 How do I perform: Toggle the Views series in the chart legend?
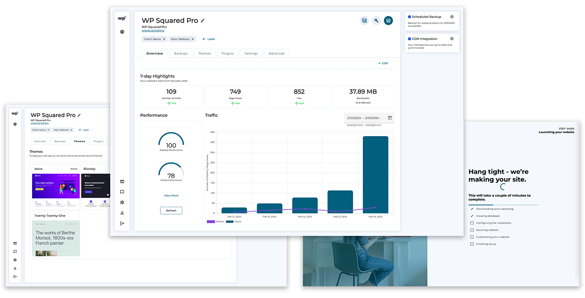tap(234, 222)
